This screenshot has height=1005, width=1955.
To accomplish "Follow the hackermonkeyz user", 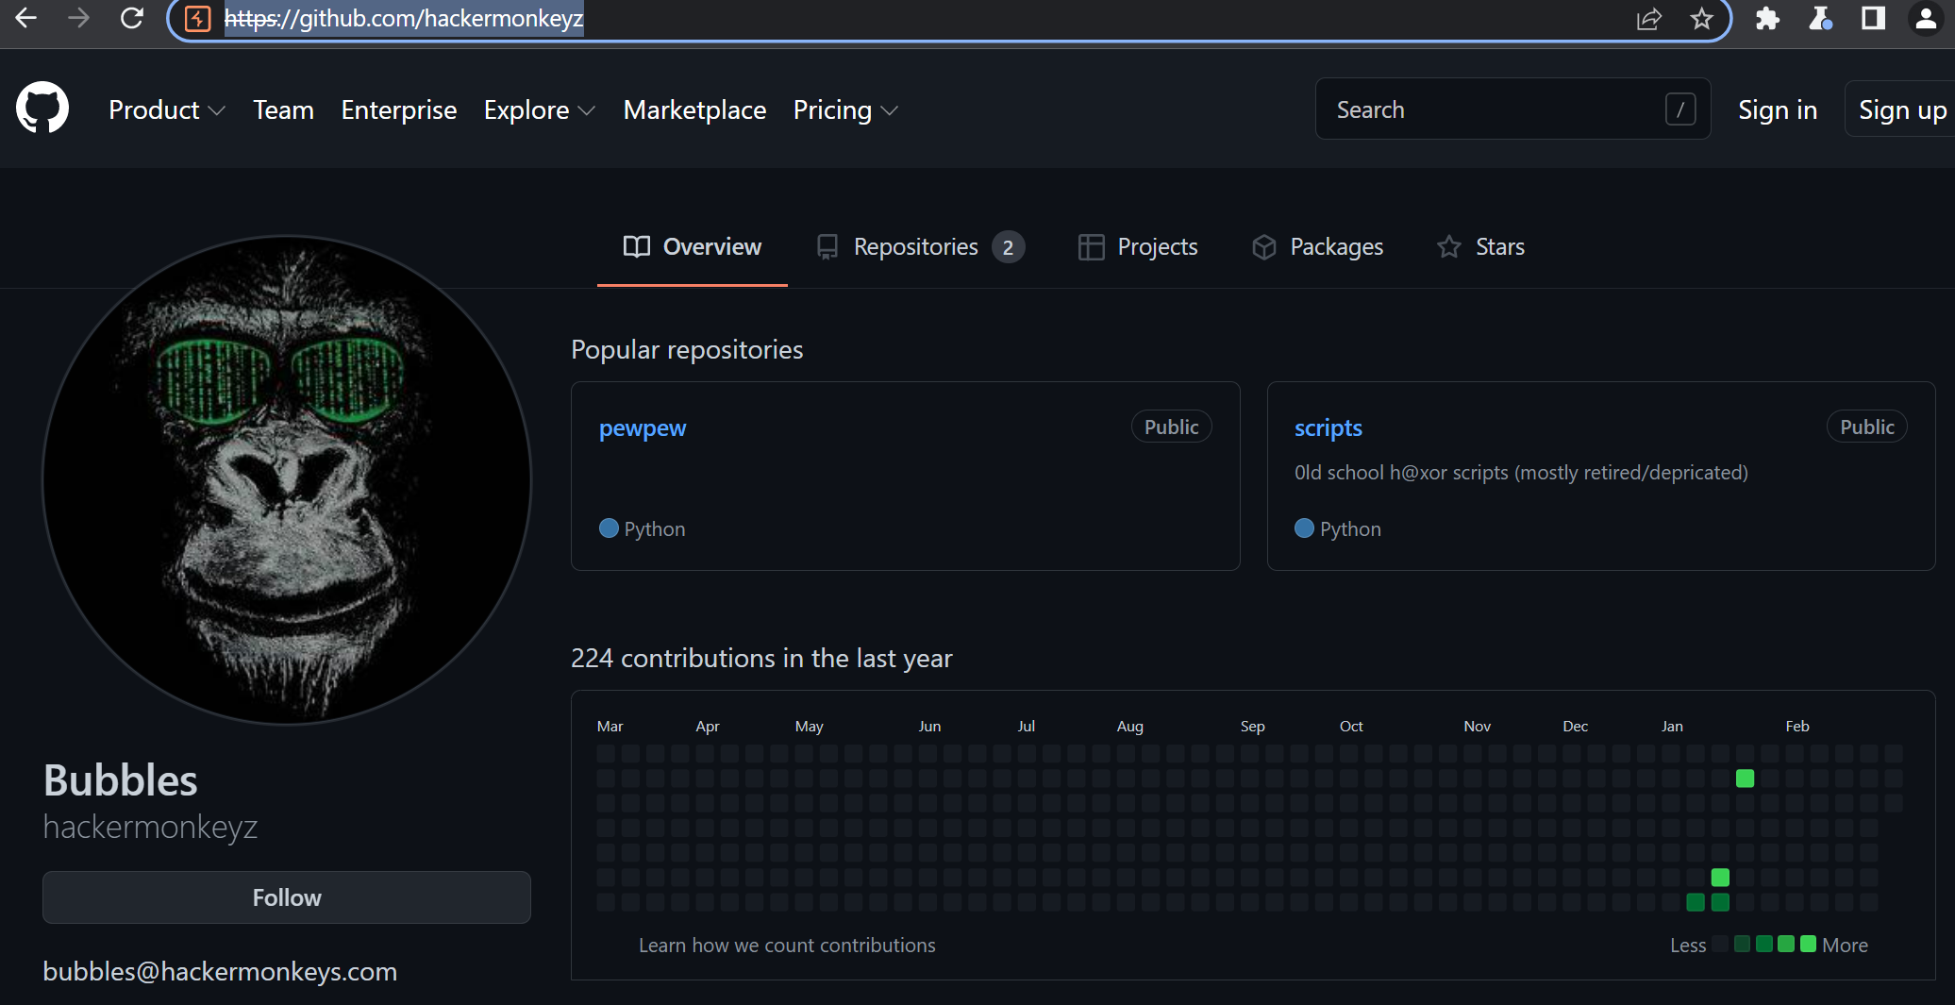I will pos(286,897).
